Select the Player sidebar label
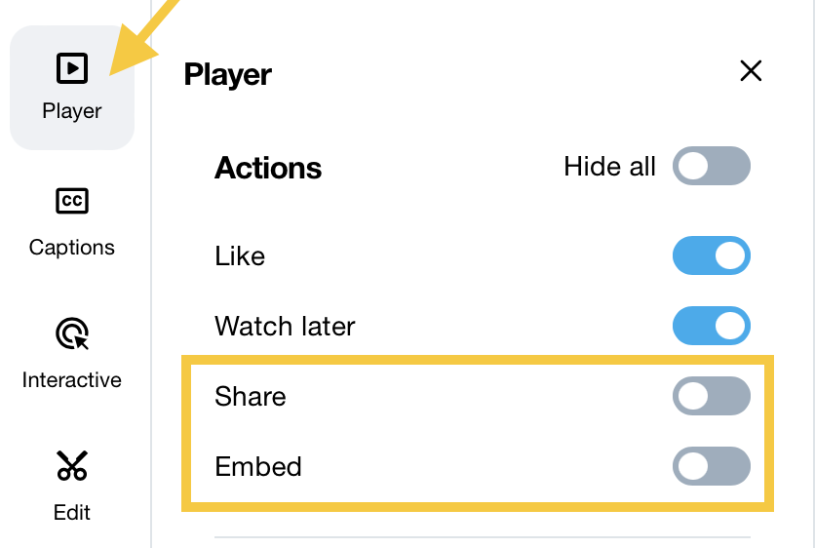 coord(72,111)
